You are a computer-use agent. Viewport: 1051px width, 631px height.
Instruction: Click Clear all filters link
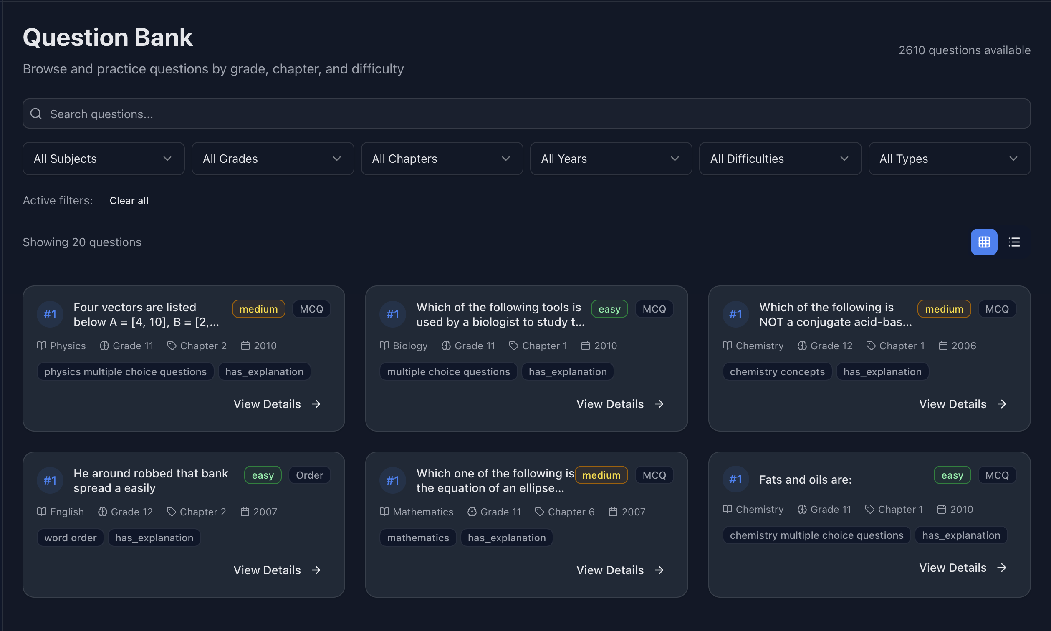click(129, 200)
